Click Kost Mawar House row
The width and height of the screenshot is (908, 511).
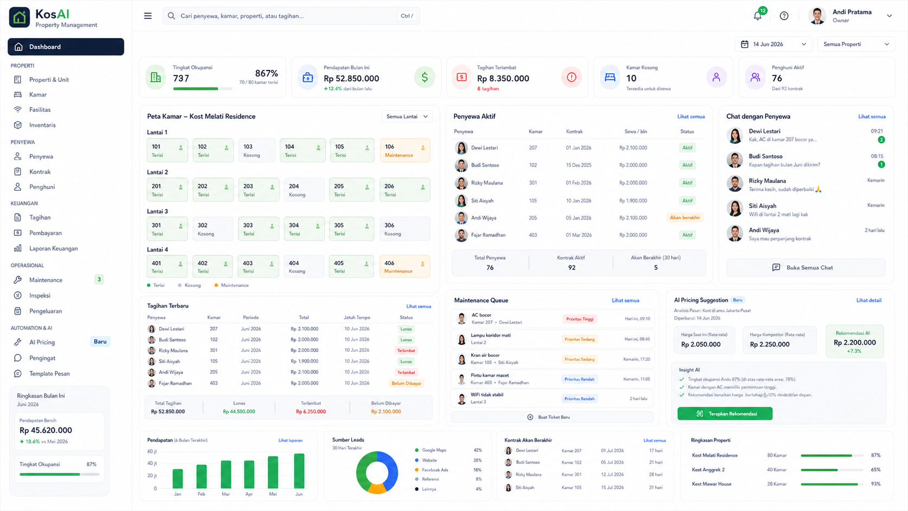point(786,484)
